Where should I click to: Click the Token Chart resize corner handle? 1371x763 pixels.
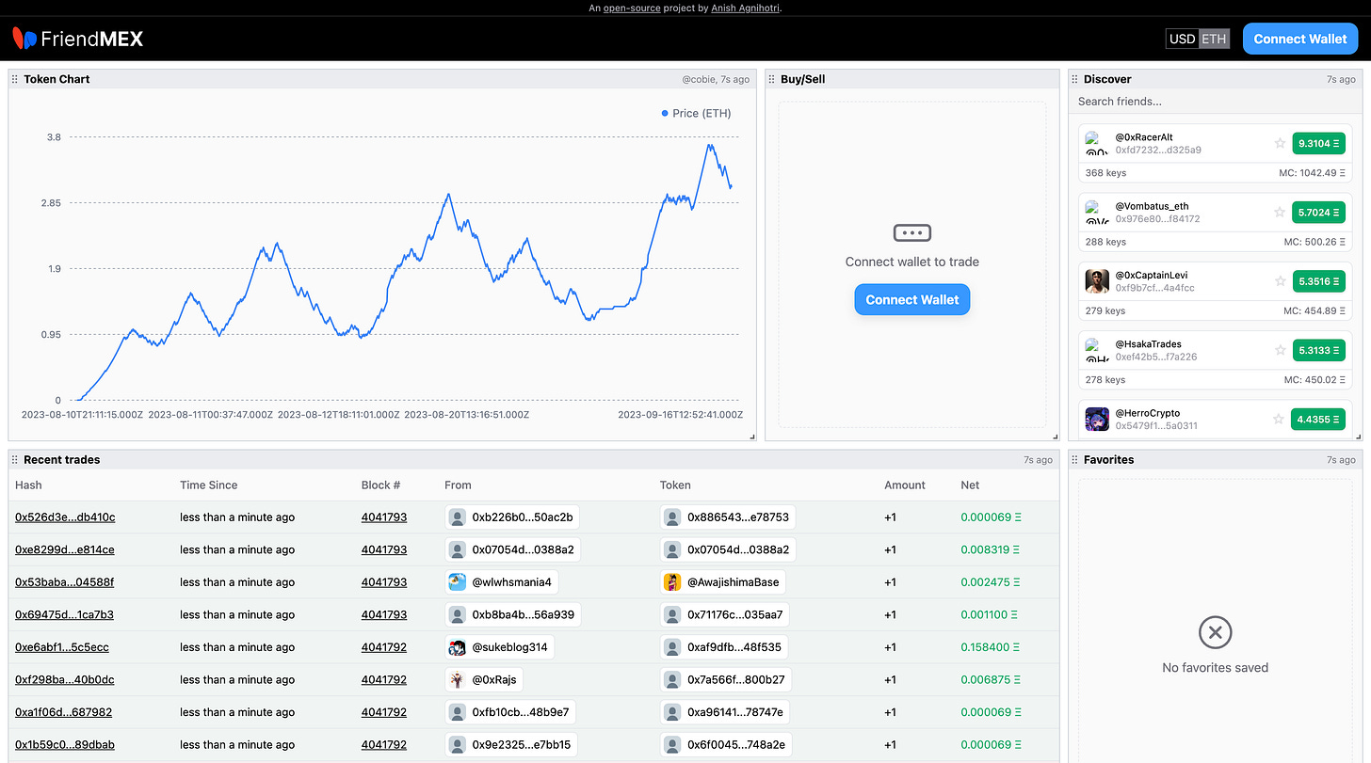pyautogui.click(x=751, y=436)
